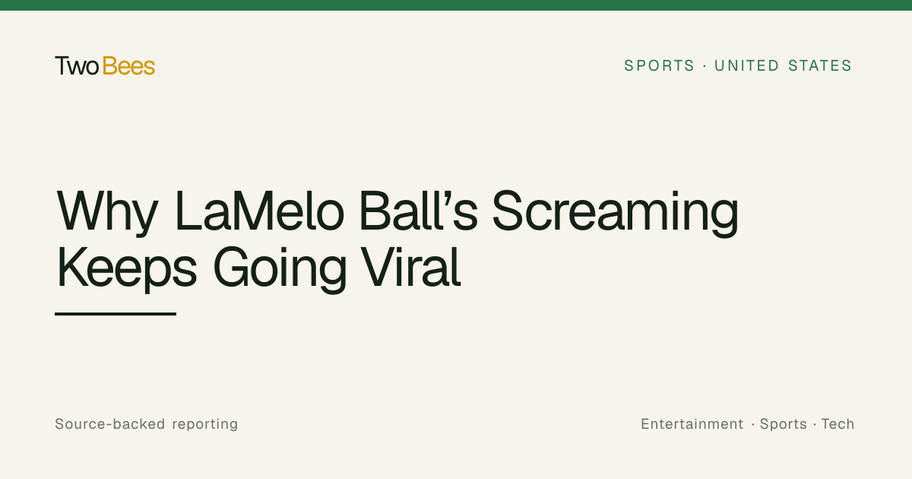Open the footer Sports section between Entertainment and Tech

(784, 424)
